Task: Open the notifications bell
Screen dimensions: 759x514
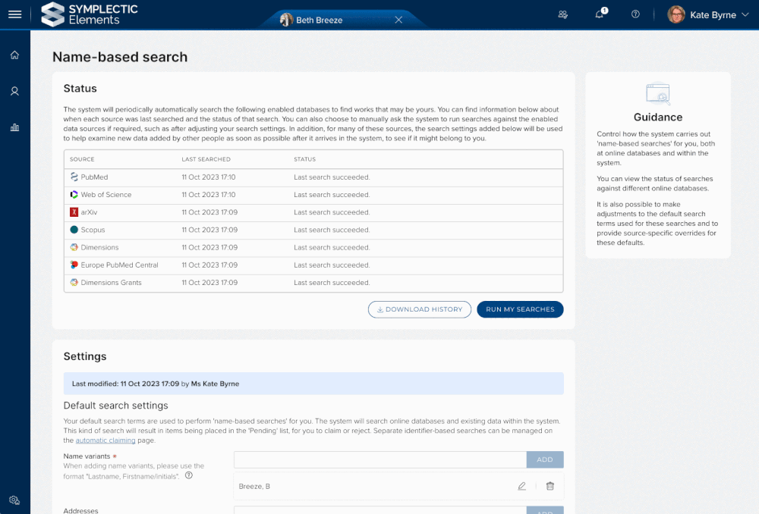Action: [600, 14]
